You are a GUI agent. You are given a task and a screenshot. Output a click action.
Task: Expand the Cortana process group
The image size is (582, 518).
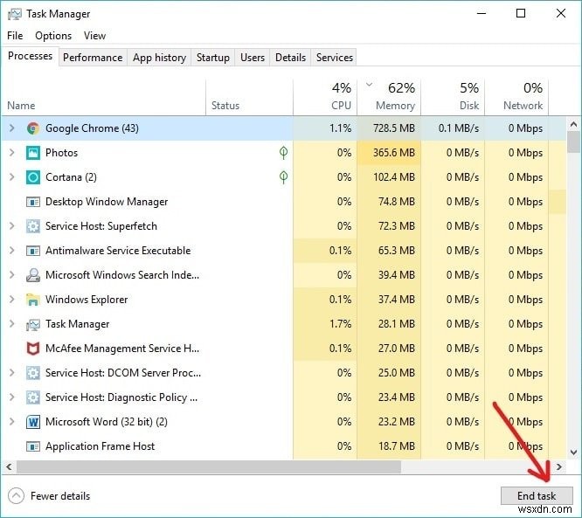point(12,177)
